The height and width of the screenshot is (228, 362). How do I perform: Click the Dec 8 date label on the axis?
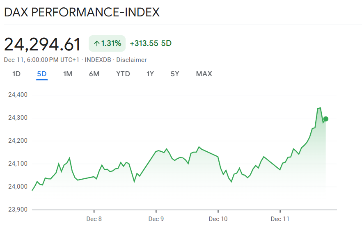(94, 219)
